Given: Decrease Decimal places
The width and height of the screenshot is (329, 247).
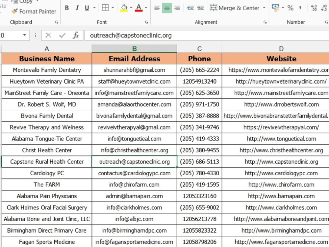Looking at the screenshot, I should click(x=324, y=8).
